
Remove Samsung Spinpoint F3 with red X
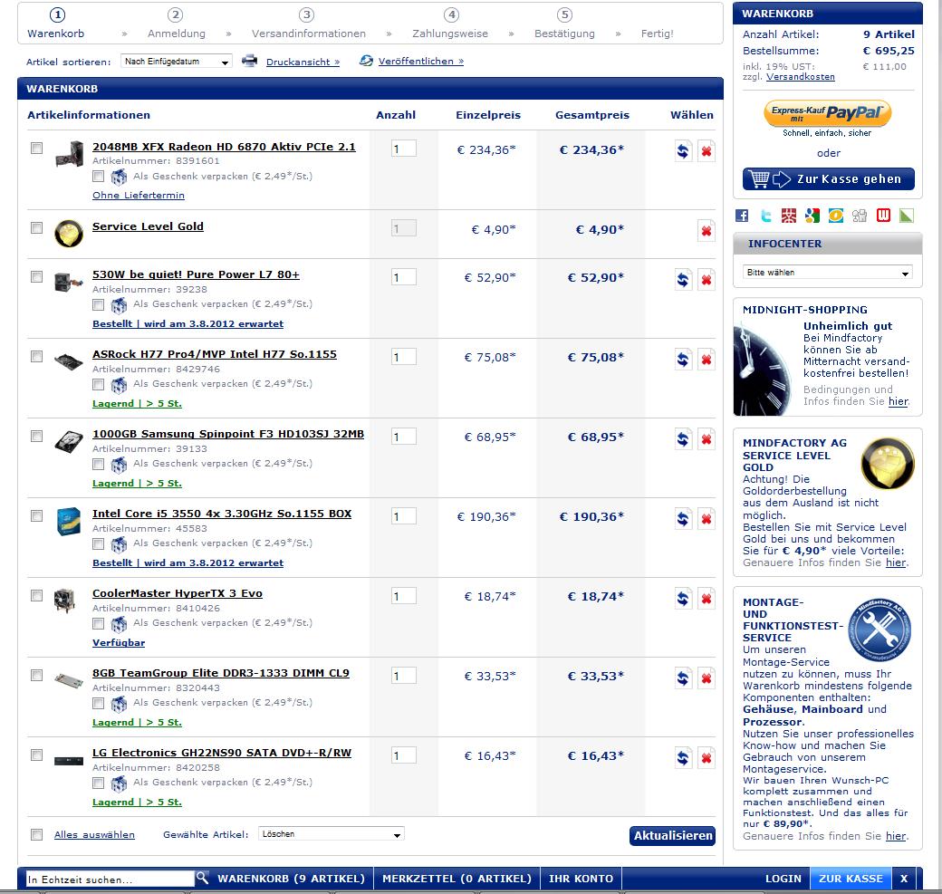click(x=706, y=439)
